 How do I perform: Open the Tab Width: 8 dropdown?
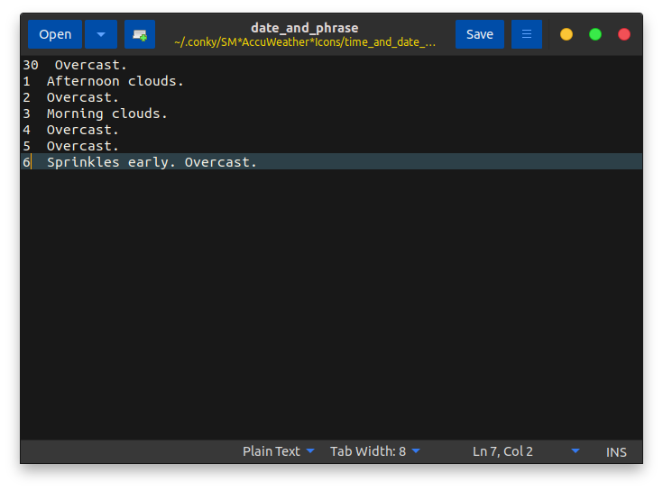[x=375, y=451]
